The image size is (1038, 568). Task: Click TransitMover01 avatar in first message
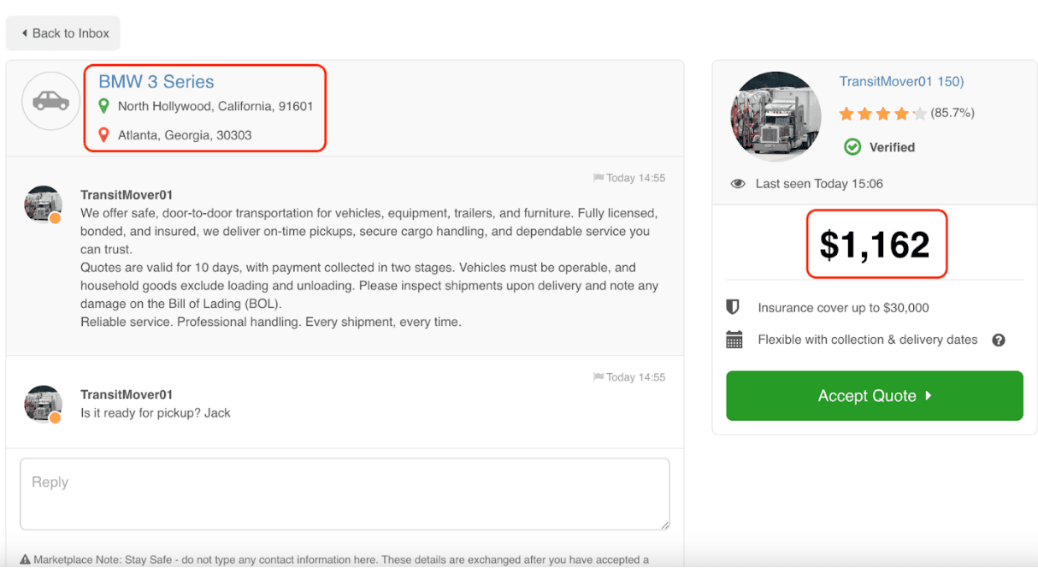tap(43, 204)
